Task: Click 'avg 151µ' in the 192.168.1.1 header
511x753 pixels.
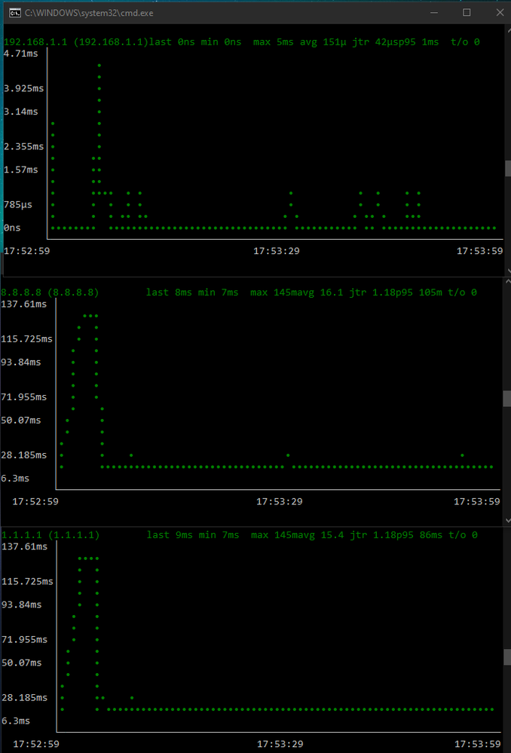Action: coord(323,41)
